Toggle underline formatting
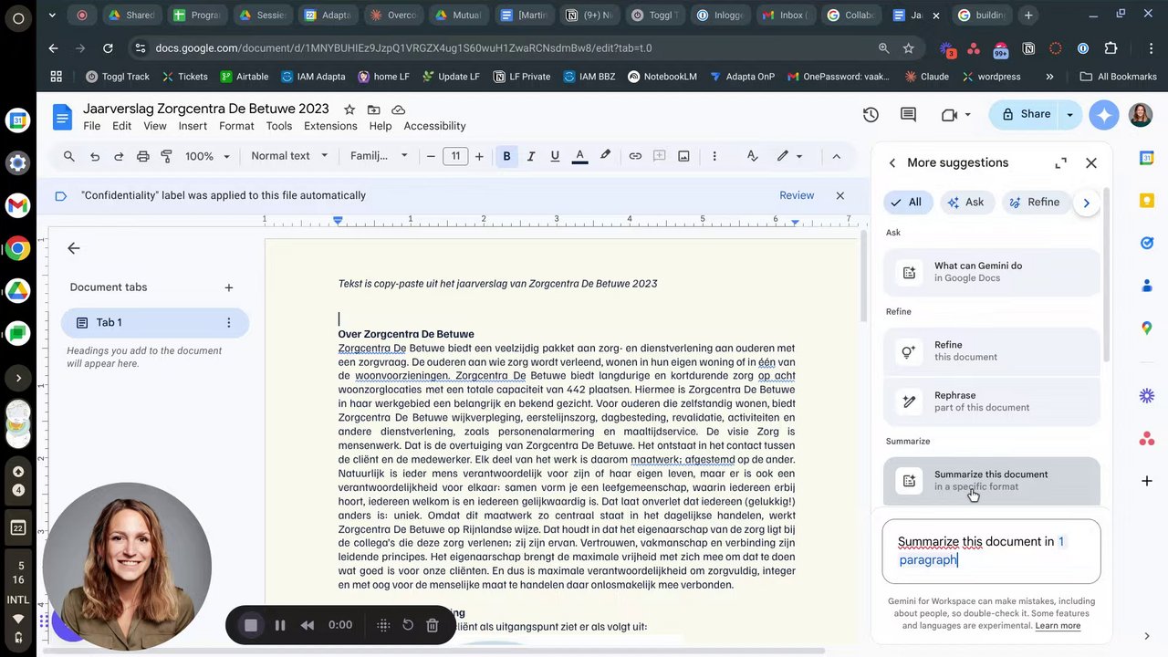1168x657 pixels. (555, 156)
